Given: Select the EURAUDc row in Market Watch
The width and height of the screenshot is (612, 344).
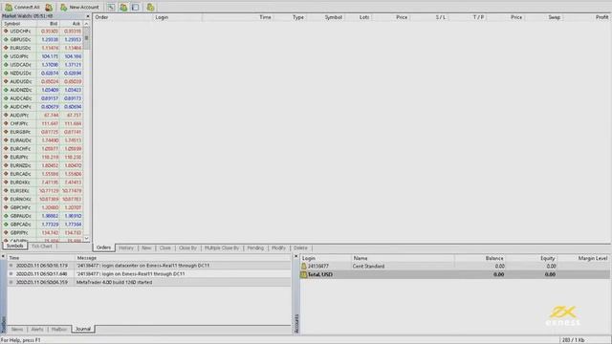Looking at the screenshot, I should coord(42,140).
